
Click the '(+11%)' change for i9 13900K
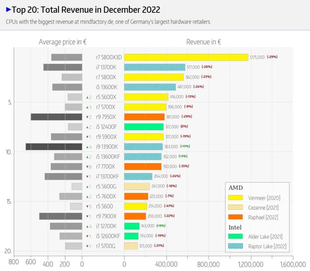185,146
